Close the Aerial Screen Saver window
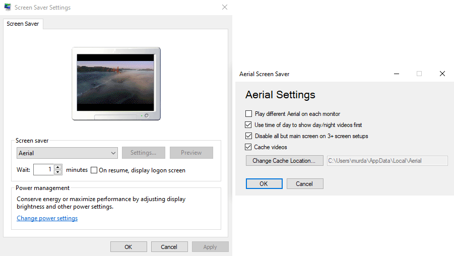 point(442,74)
